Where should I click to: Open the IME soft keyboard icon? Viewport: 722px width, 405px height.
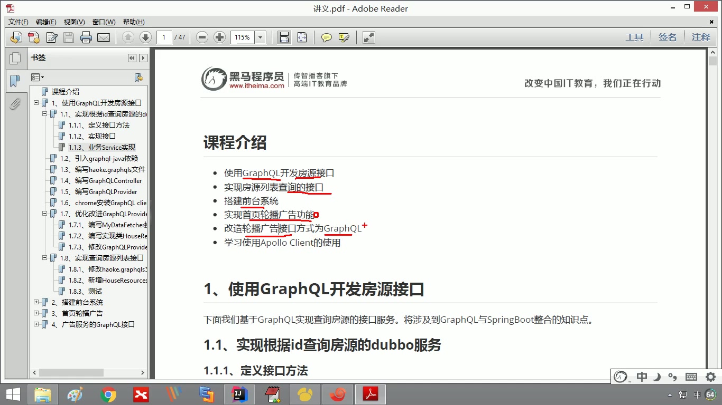pos(691,377)
